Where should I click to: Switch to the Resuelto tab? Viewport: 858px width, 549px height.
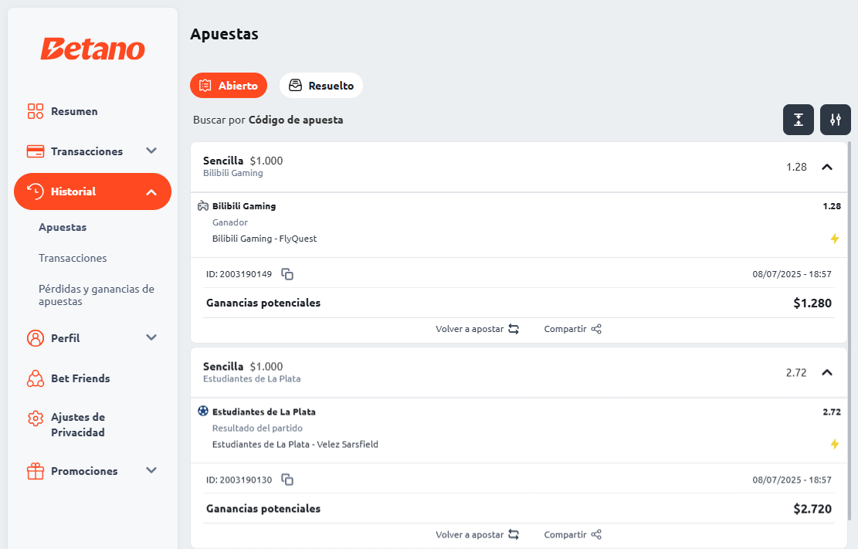(x=321, y=86)
